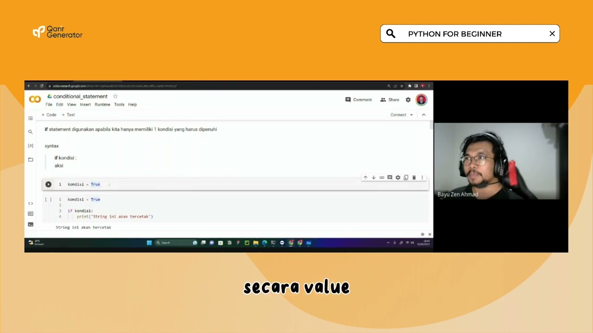Viewport: 593px width, 333px height.
Task: Open the command palette icon
Action: coord(31,214)
